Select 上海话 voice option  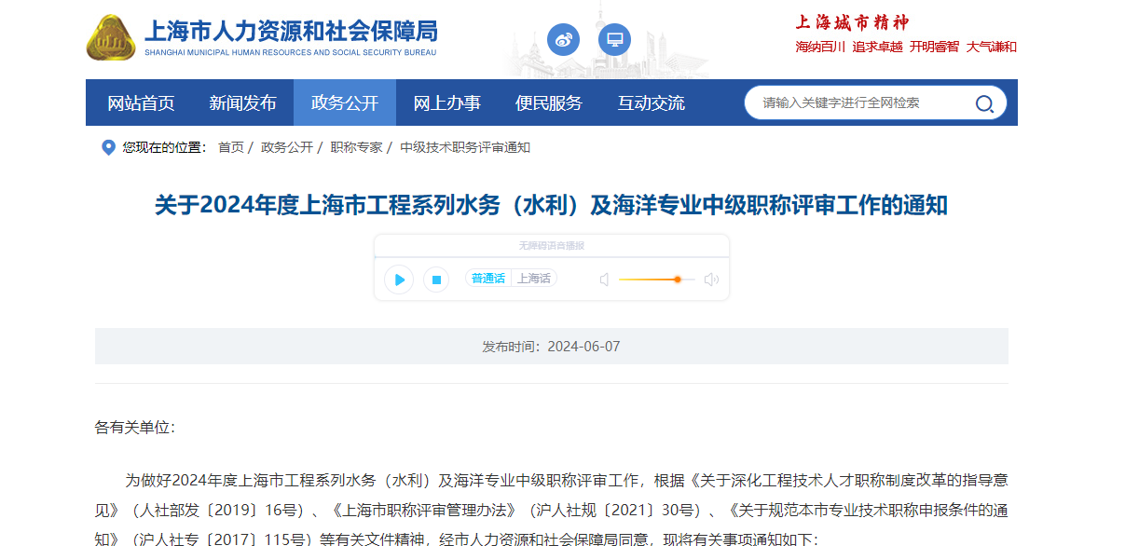[x=534, y=279]
